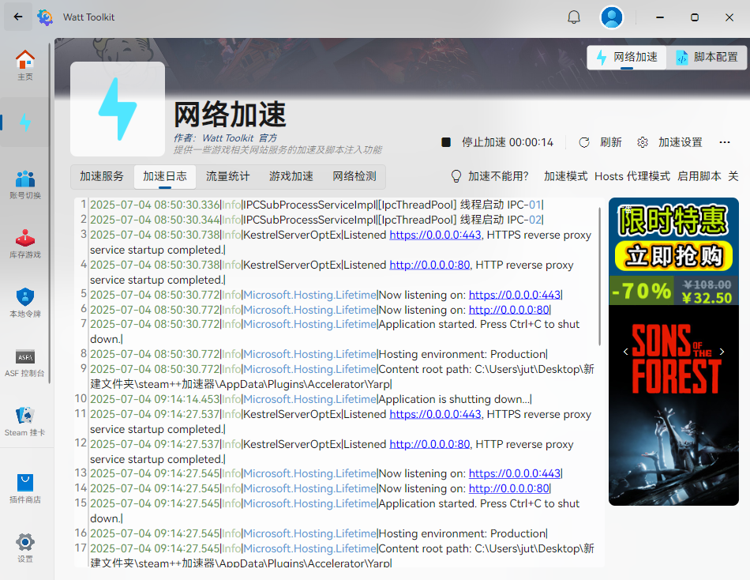This screenshot has width=750, height=580.
Task: Maximize the Watt Toolkit window
Action: point(695,17)
